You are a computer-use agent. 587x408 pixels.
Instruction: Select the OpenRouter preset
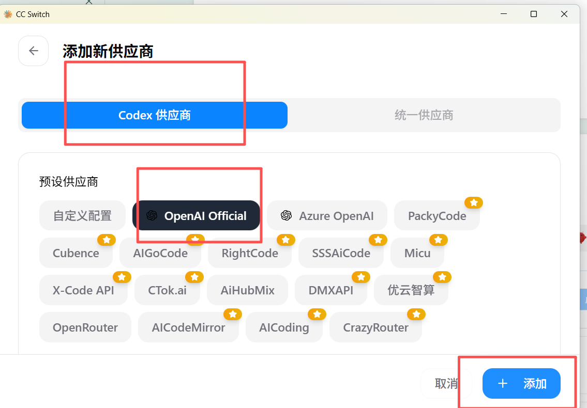coord(85,327)
